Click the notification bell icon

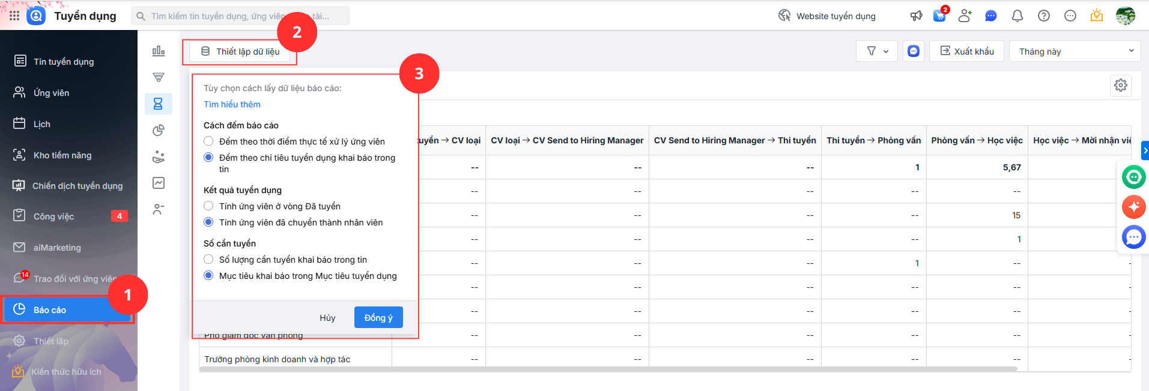pyautogui.click(x=1017, y=16)
